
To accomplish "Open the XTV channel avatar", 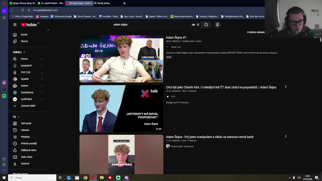I will (168, 97).
